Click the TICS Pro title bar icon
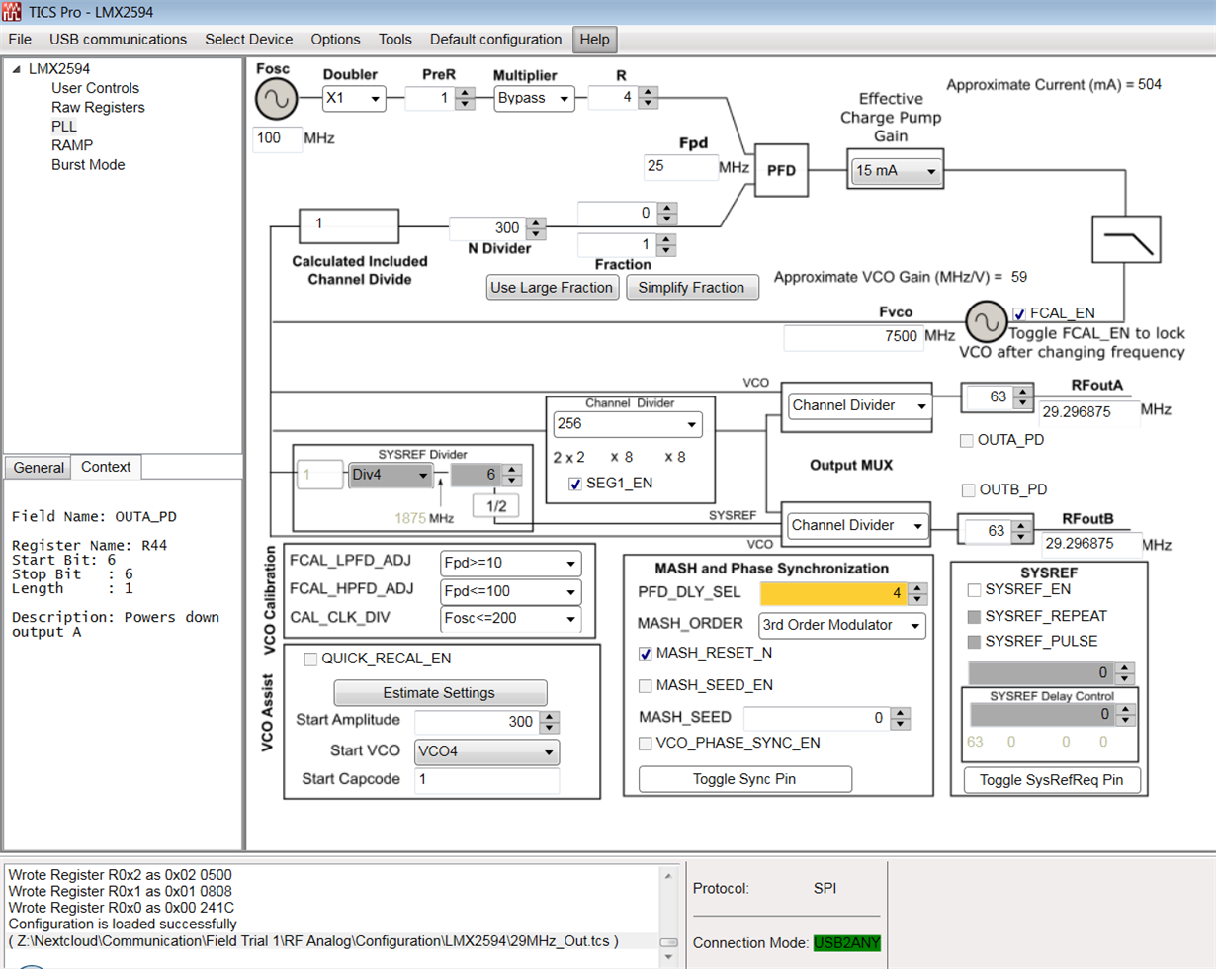The height and width of the screenshot is (969, 1216). (12, 13)
